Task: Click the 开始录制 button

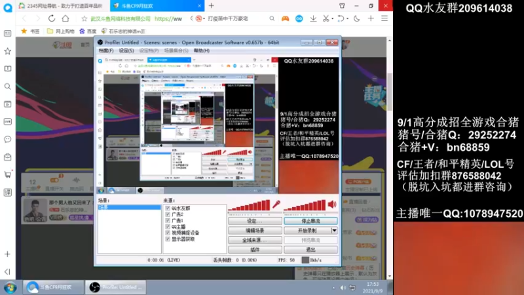Action: (x=307, y=231)
